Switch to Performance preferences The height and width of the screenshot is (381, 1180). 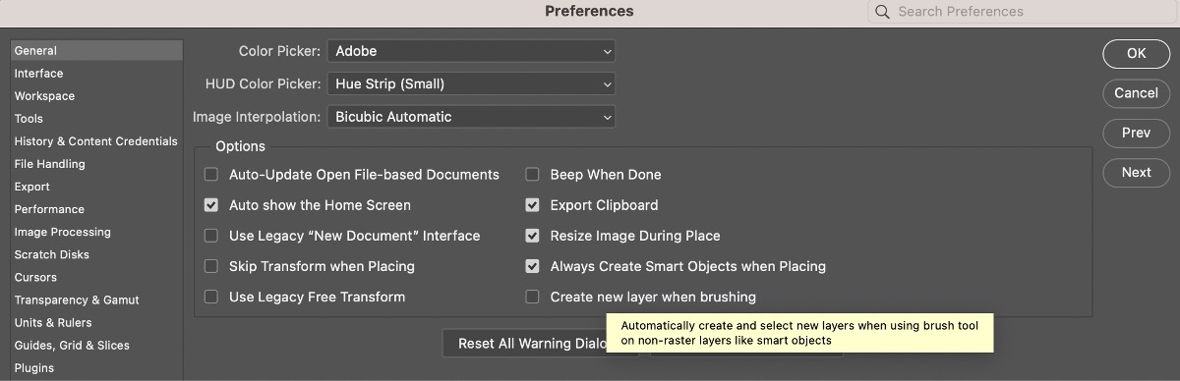click(95, 209)
